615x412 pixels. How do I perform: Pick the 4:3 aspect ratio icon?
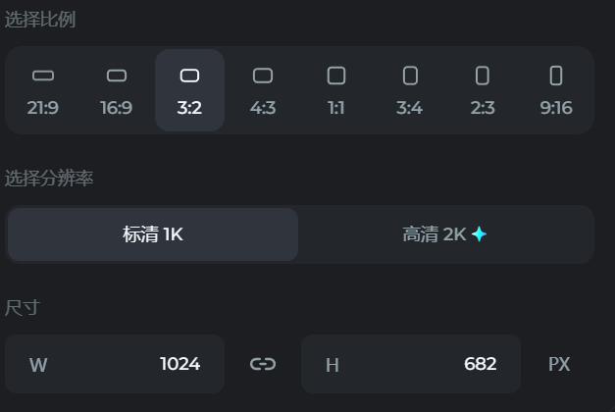click(263, 89)
